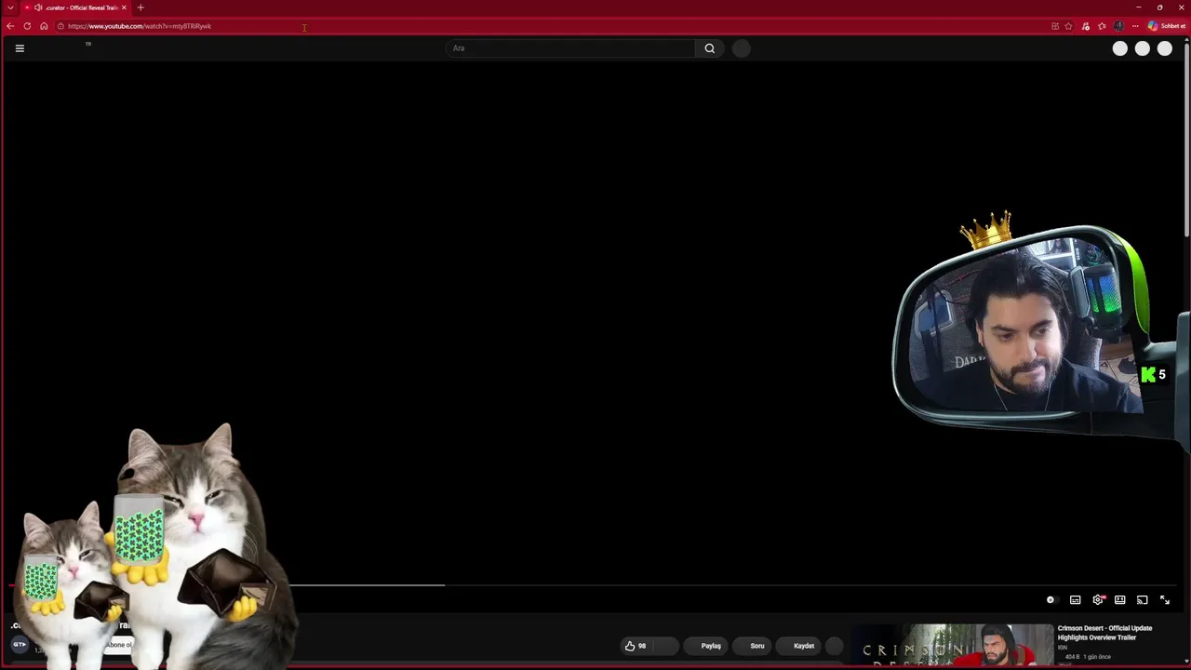Open 'Crimson Desert - Official Update Highlights Overview Trailer' title
The height and width of the screenshot is (670, 1191).
click(x=1104, y=633)
